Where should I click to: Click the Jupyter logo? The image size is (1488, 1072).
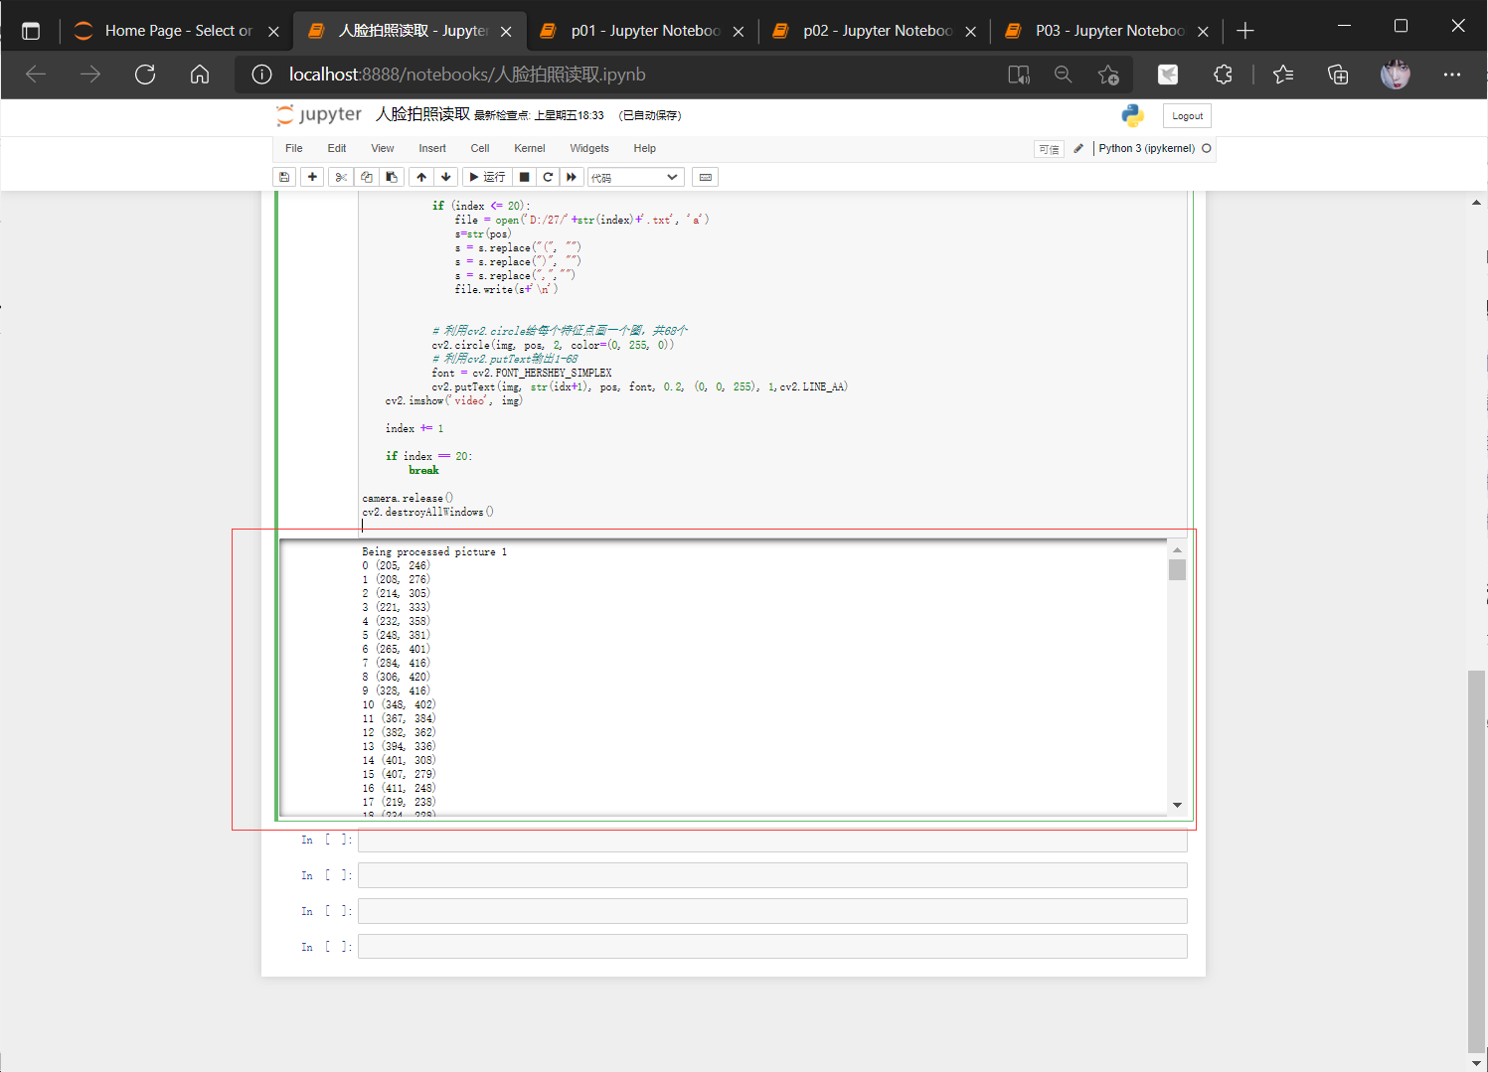pyautogui.click(x=319, y=115)
